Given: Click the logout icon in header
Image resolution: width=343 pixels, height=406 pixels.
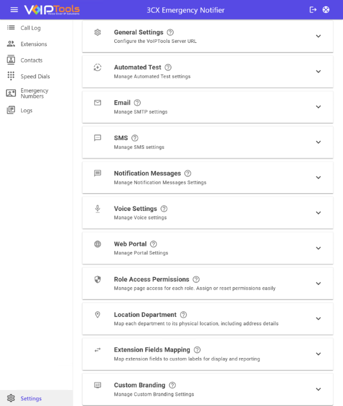Looking at the screenshot, I should click(x=313, y=10).
